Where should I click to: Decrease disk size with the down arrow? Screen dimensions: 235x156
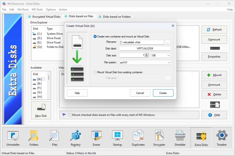[147, 56]
